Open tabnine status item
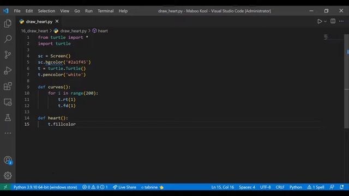The image size is (349, 196). (152, 187)
